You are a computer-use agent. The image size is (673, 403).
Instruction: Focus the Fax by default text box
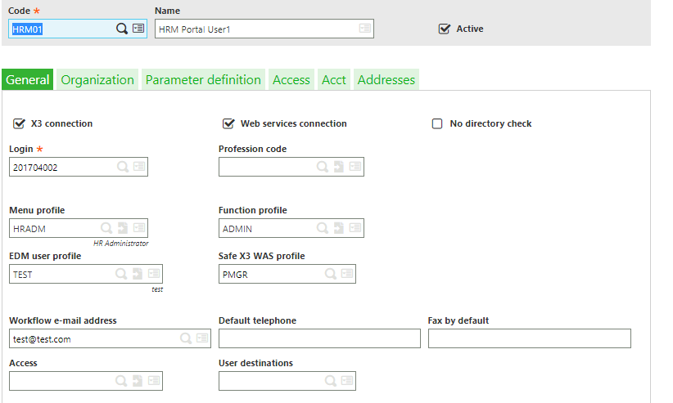pos(529,338)
